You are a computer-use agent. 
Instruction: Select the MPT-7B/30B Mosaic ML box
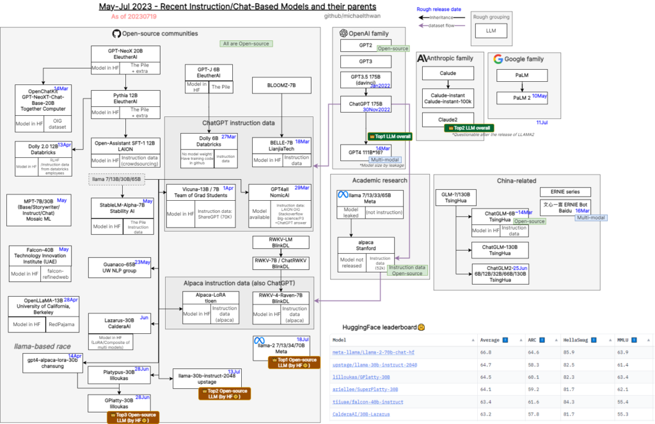click(x=39, y=210)
